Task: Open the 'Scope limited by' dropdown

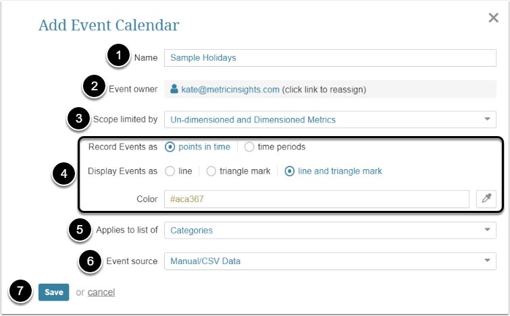Action: click(x=330, y=120)
